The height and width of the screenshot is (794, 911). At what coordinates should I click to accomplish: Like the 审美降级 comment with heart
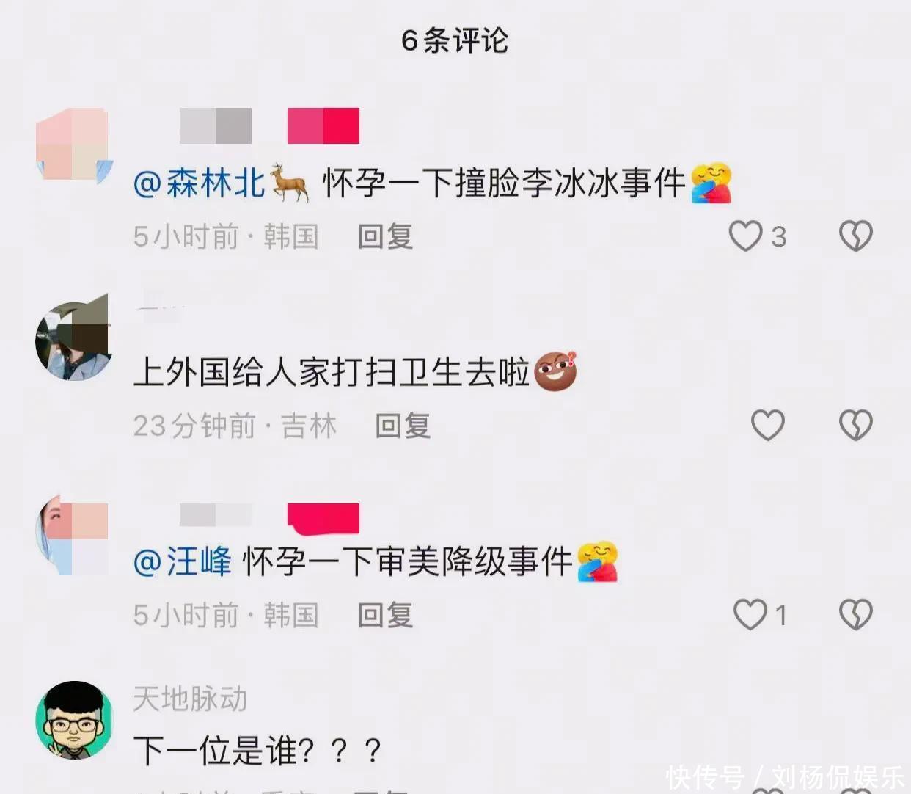pyautogui.click(x=750, y=614)
